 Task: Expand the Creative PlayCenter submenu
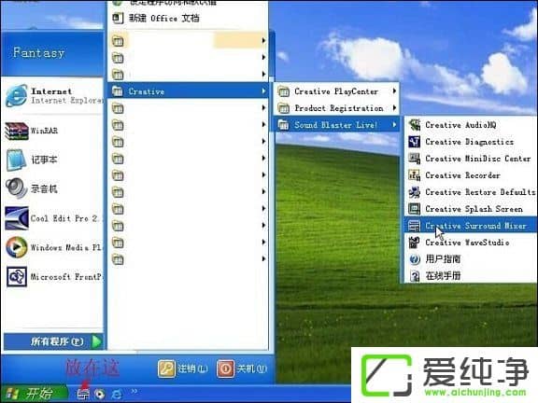pos(337,91)
